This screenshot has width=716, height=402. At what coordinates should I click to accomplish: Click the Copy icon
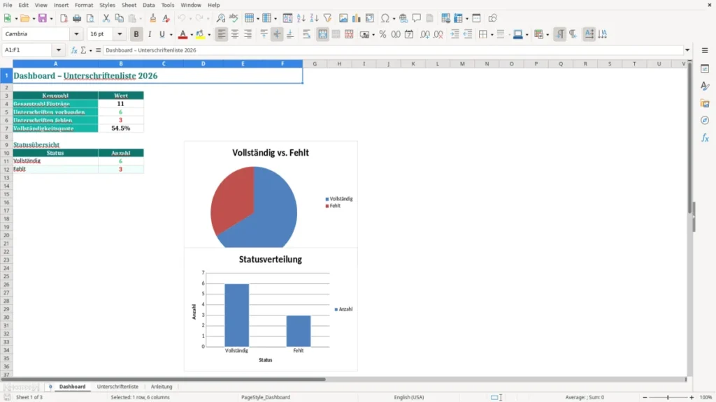point(119,18)
